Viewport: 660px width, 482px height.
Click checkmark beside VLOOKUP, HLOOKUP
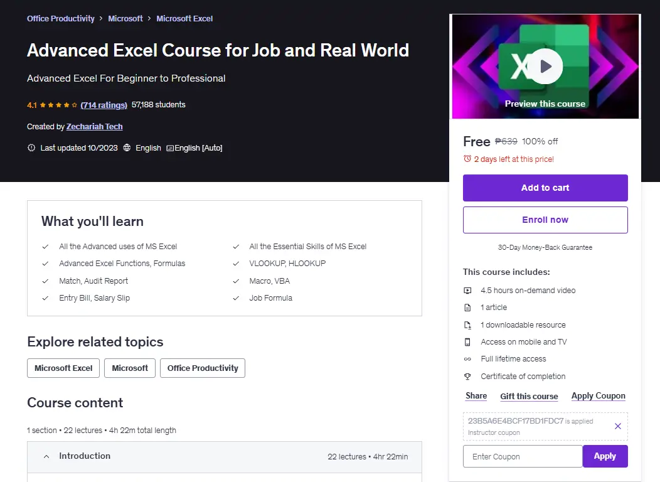[x=236, y=264]
